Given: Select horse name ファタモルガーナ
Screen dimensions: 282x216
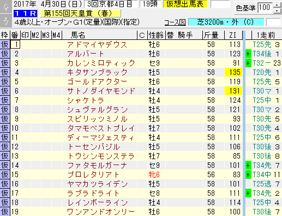Looking at the screenshot, I should 97,166.
